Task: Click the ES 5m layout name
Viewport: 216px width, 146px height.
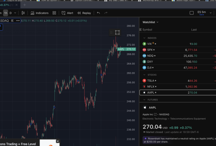Action: pyautogui.click(x=202, y=12)
